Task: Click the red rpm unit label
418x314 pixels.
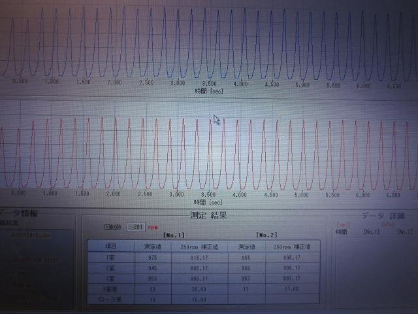Action: click(x=153, y=227)
